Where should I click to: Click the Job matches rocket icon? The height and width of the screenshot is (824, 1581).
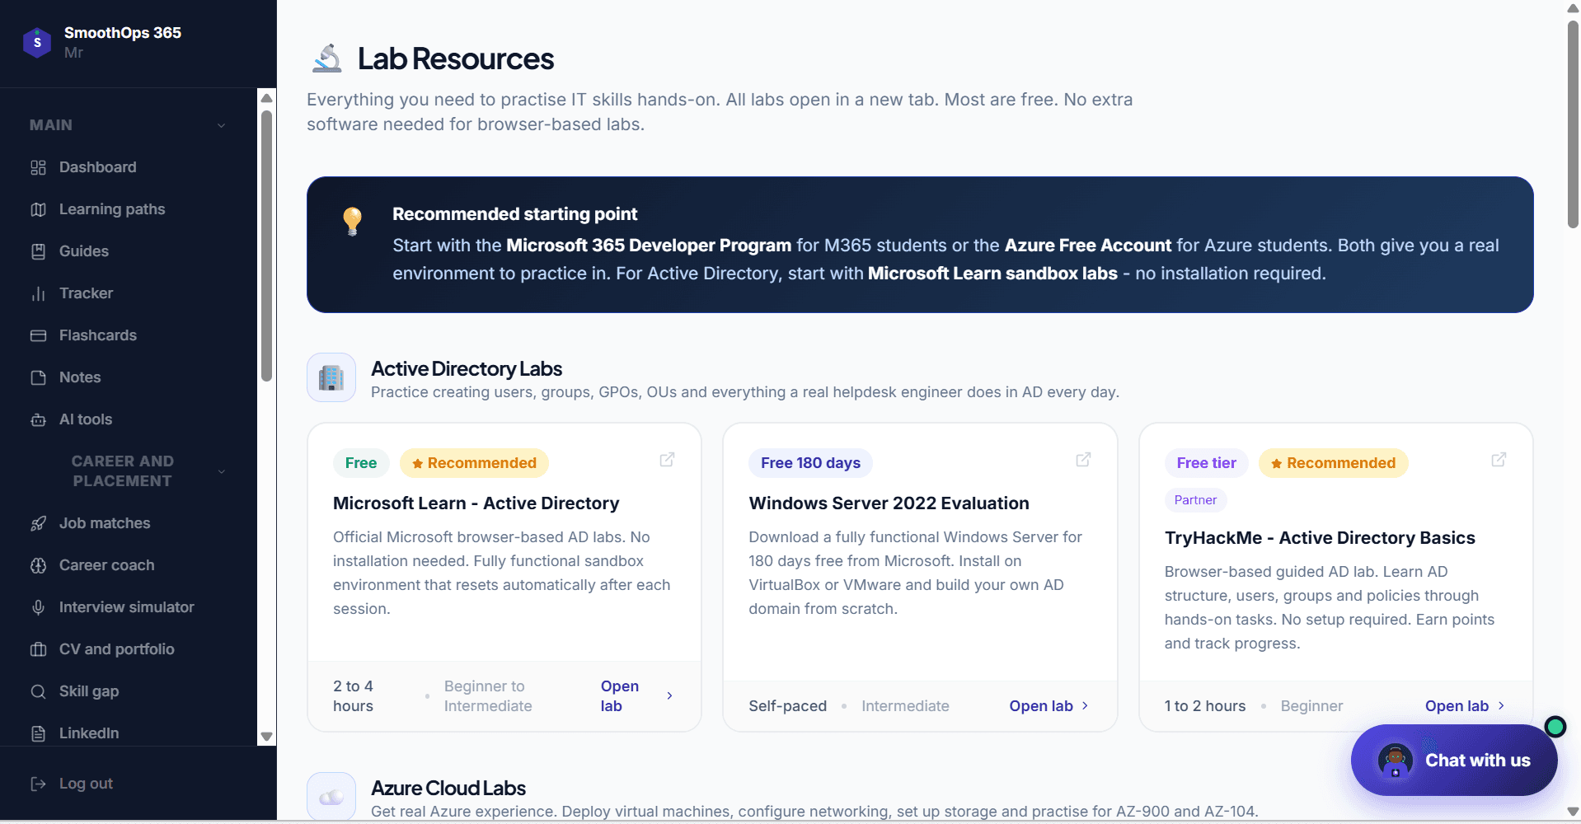38,523
